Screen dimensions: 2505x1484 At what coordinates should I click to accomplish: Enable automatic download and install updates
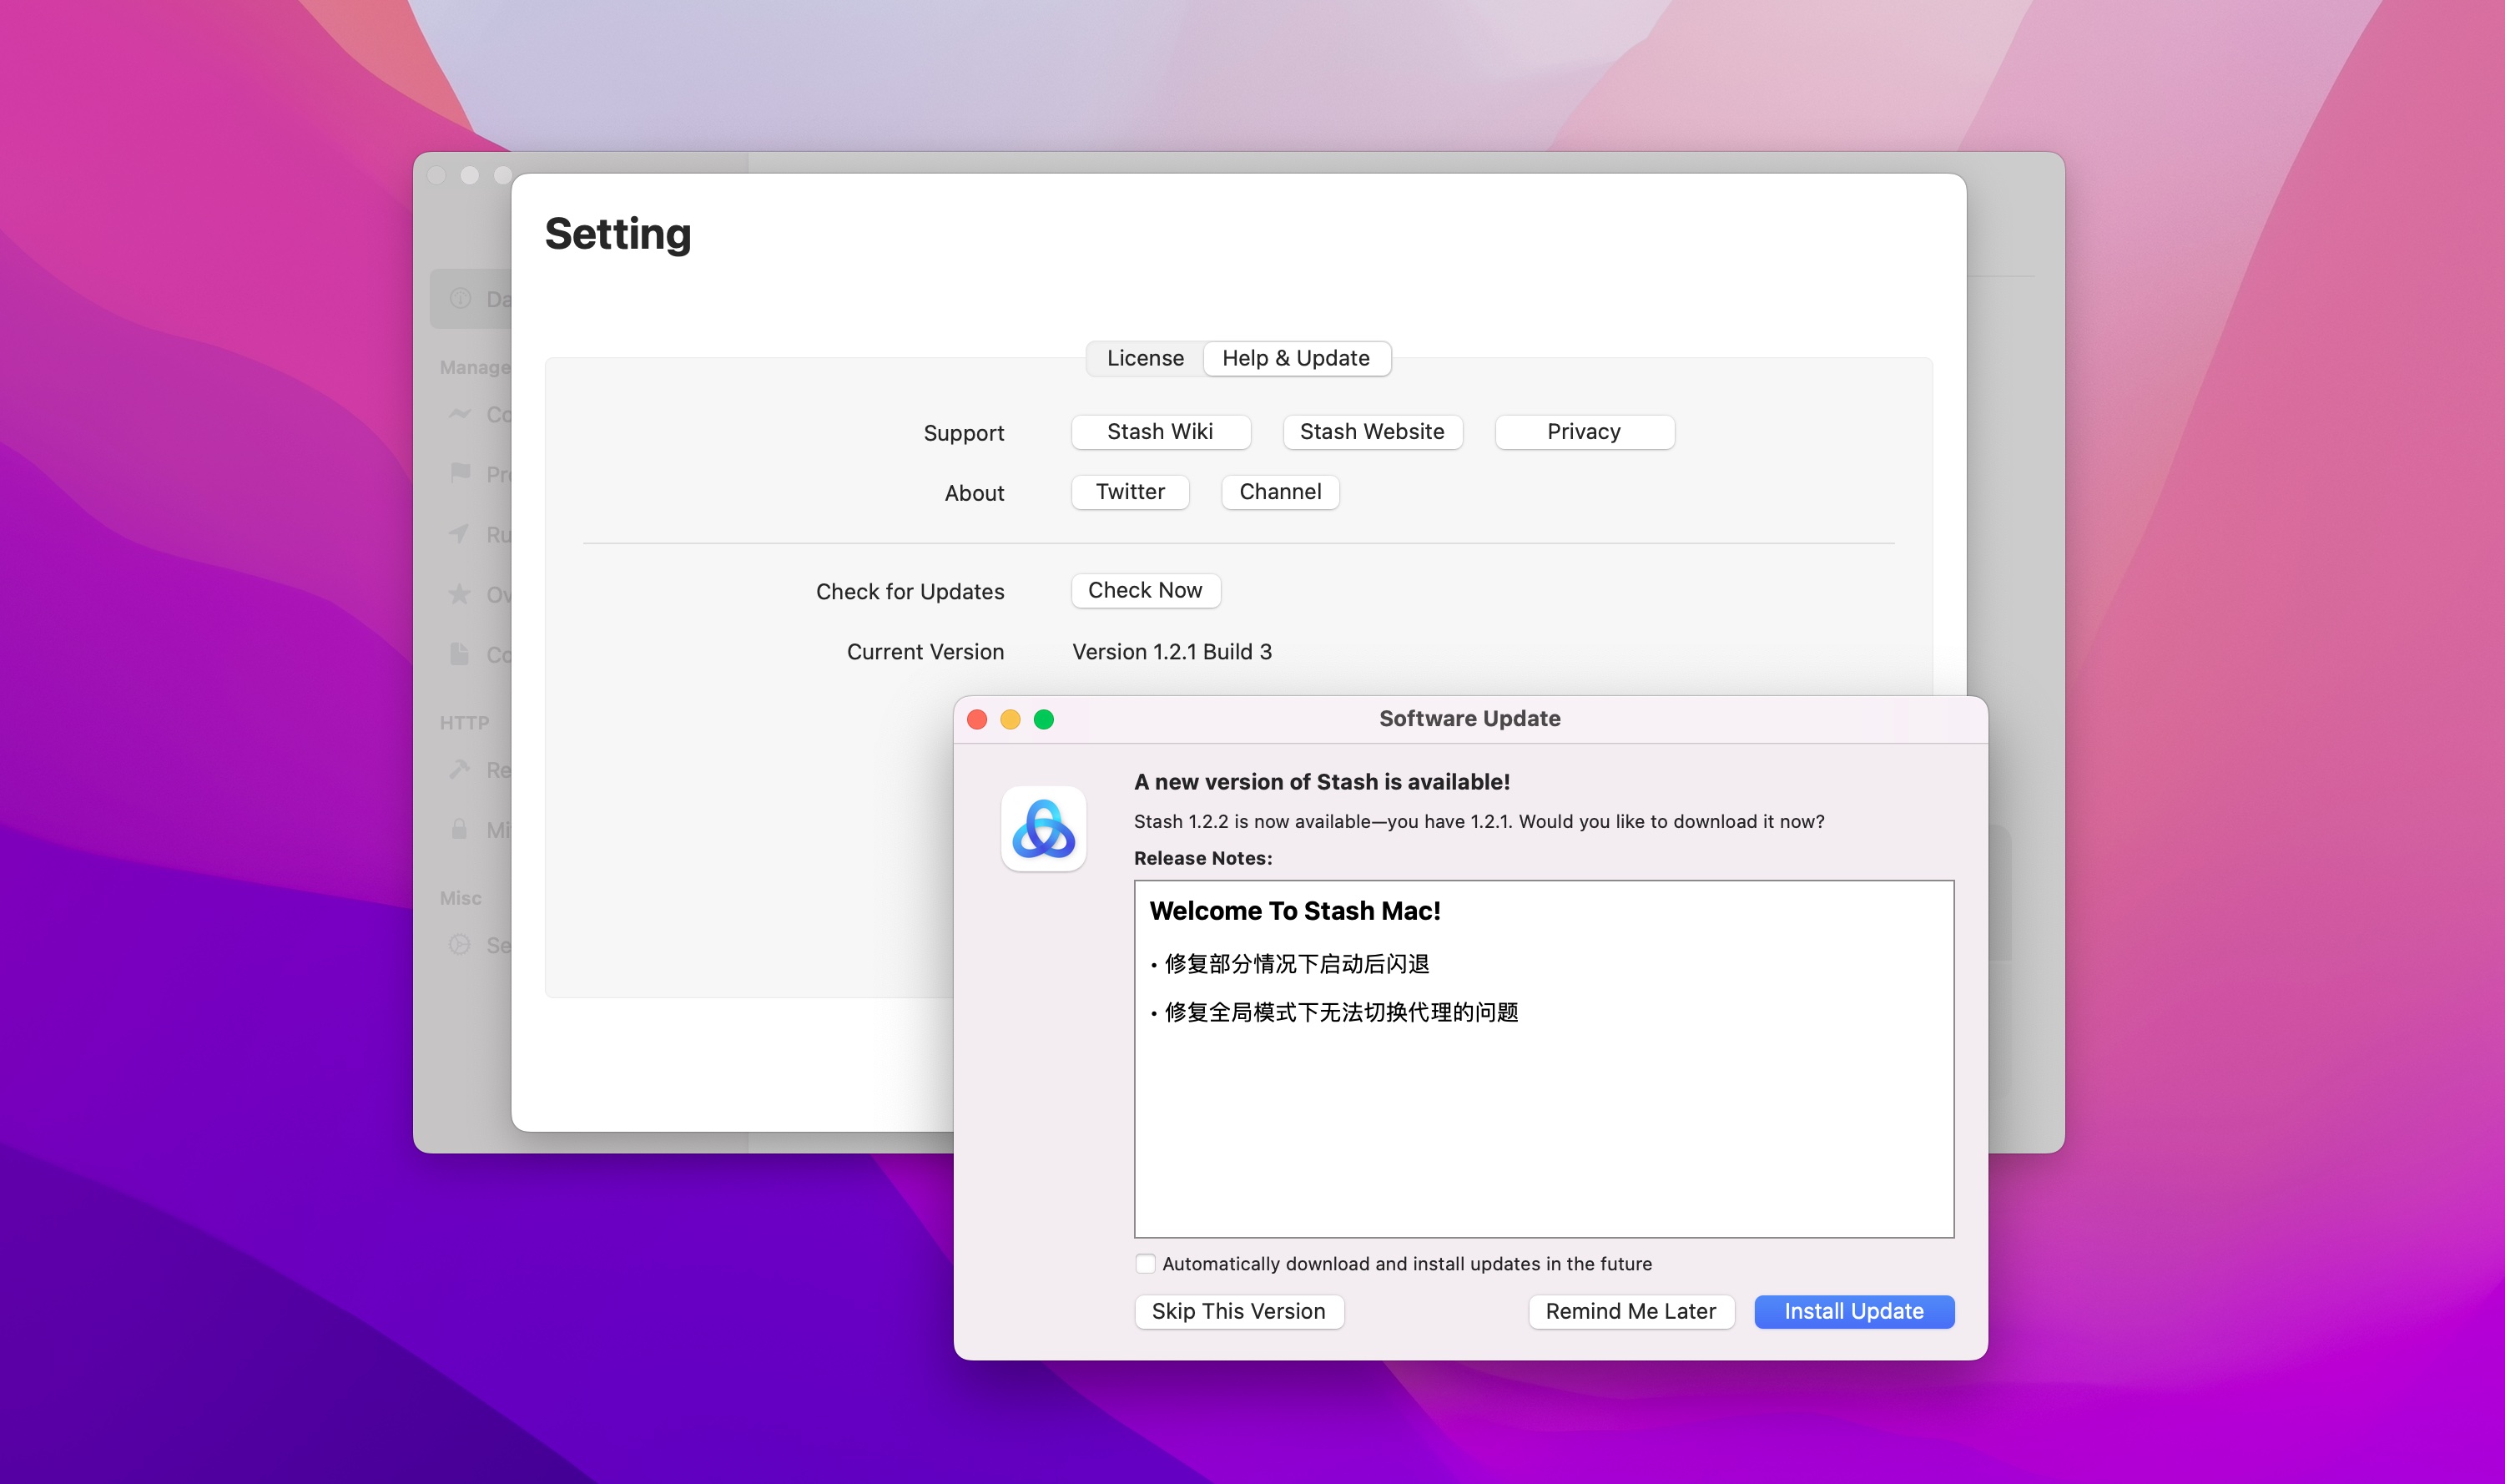coord(1144,1263)
